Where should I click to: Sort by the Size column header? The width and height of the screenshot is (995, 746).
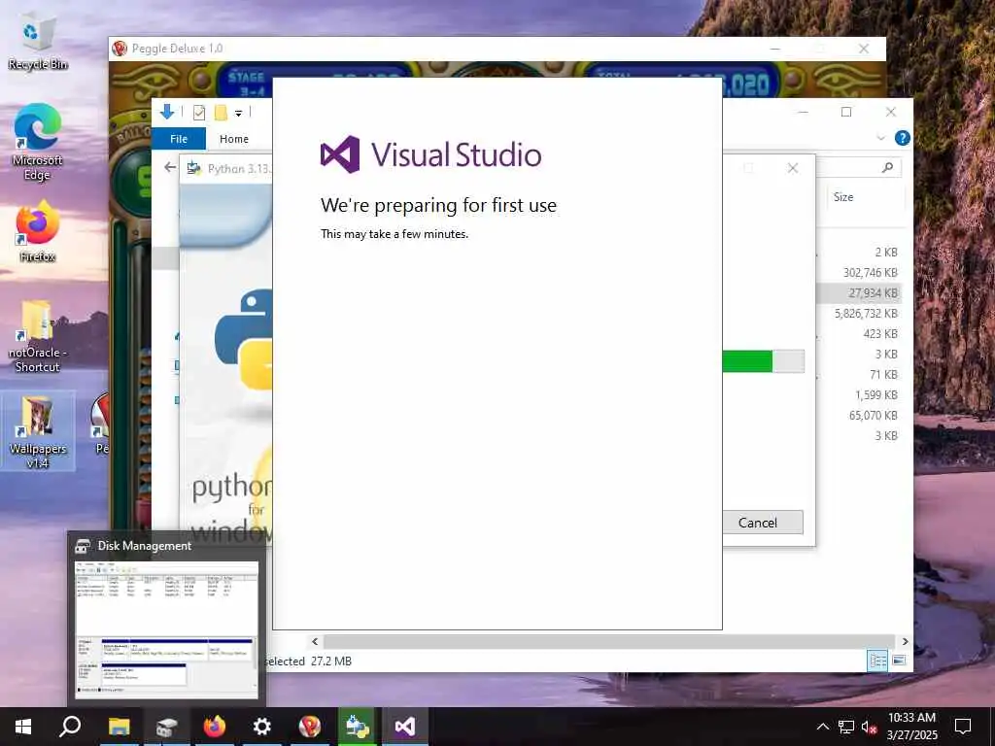[843, 196]
